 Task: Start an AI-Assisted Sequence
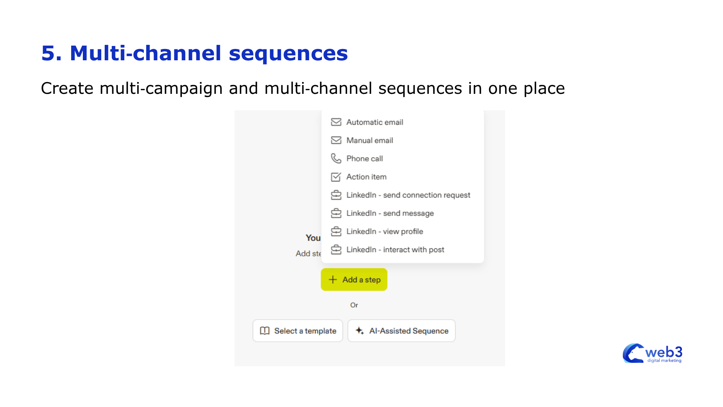pyautogui.click(x=401, y=331)
